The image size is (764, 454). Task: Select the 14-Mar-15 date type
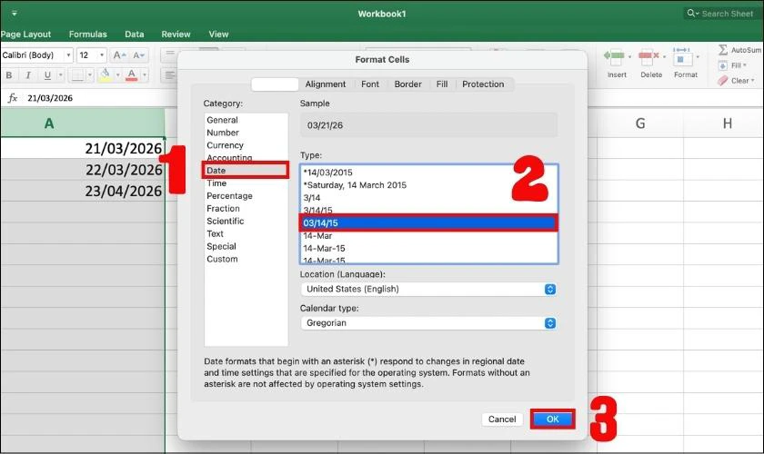[x=326, y=248]
